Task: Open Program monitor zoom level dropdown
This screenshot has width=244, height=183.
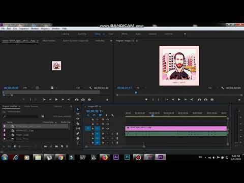Action: tap(141, 88)
